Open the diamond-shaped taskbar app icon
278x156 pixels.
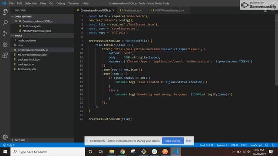click(x=144, y=152)
